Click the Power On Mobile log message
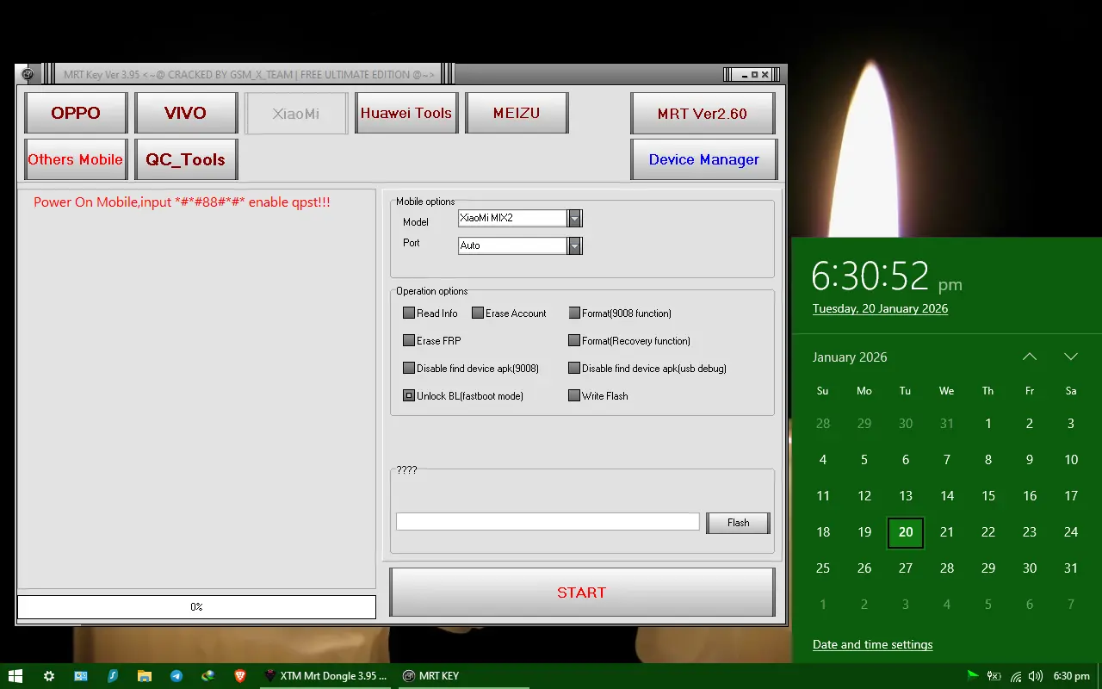The height and width of the screenshot is (689, 1102). 182,202
